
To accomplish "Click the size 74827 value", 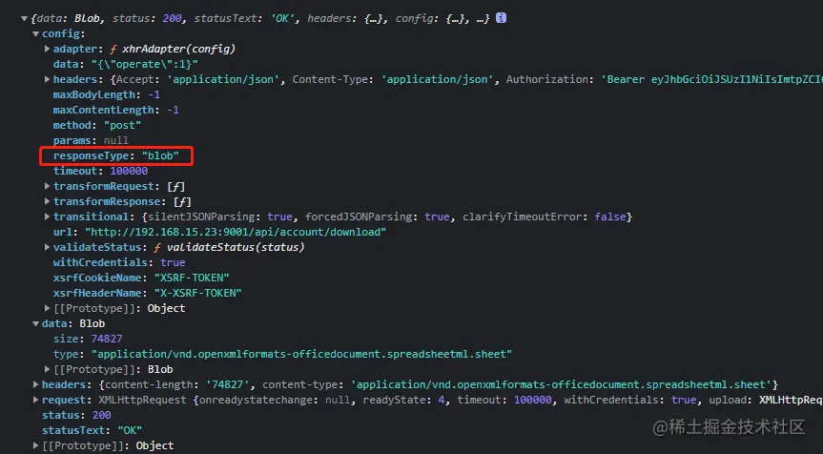I will point(107,339).
